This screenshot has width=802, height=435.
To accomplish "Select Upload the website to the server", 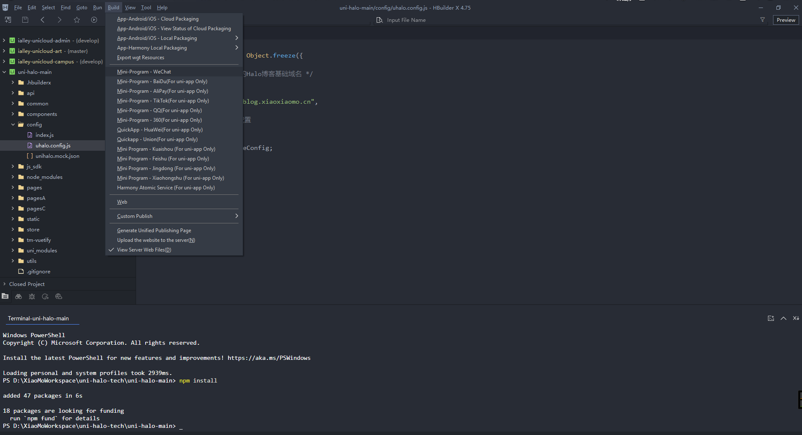I will (x=174, y=240).
